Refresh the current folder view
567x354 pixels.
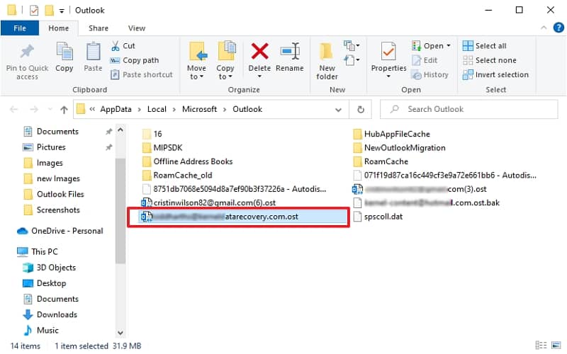[361, 110]
